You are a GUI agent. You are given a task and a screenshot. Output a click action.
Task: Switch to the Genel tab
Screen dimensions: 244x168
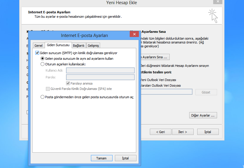(x=38, y=46)
